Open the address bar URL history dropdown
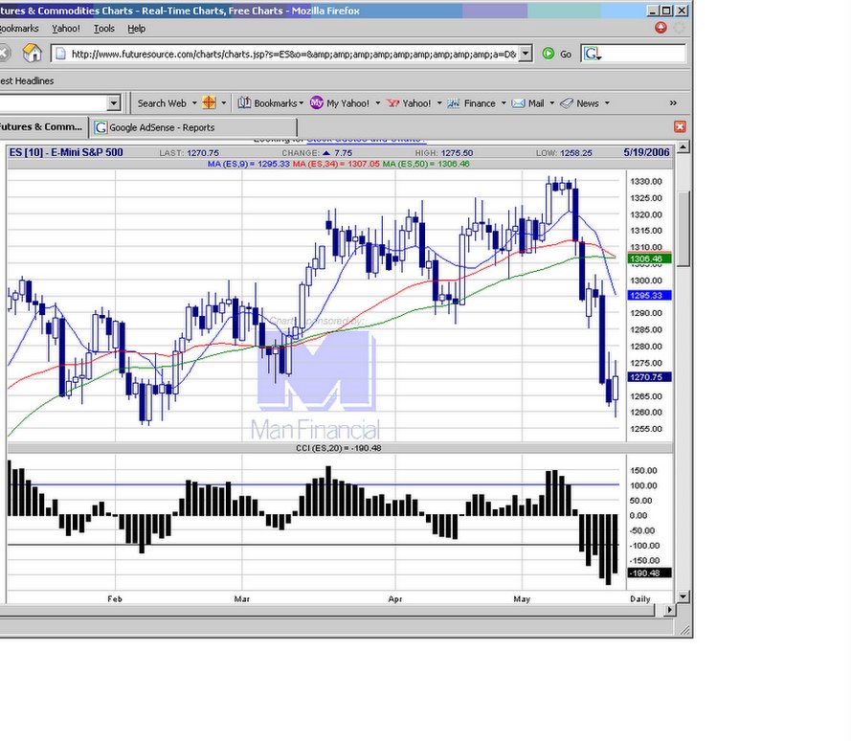This screenshot has width=851, height=741. [525, 54]
